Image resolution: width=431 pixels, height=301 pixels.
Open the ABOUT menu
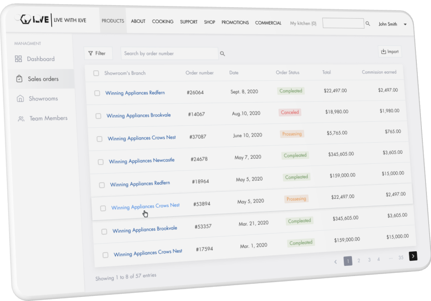[x=138, y=21]
